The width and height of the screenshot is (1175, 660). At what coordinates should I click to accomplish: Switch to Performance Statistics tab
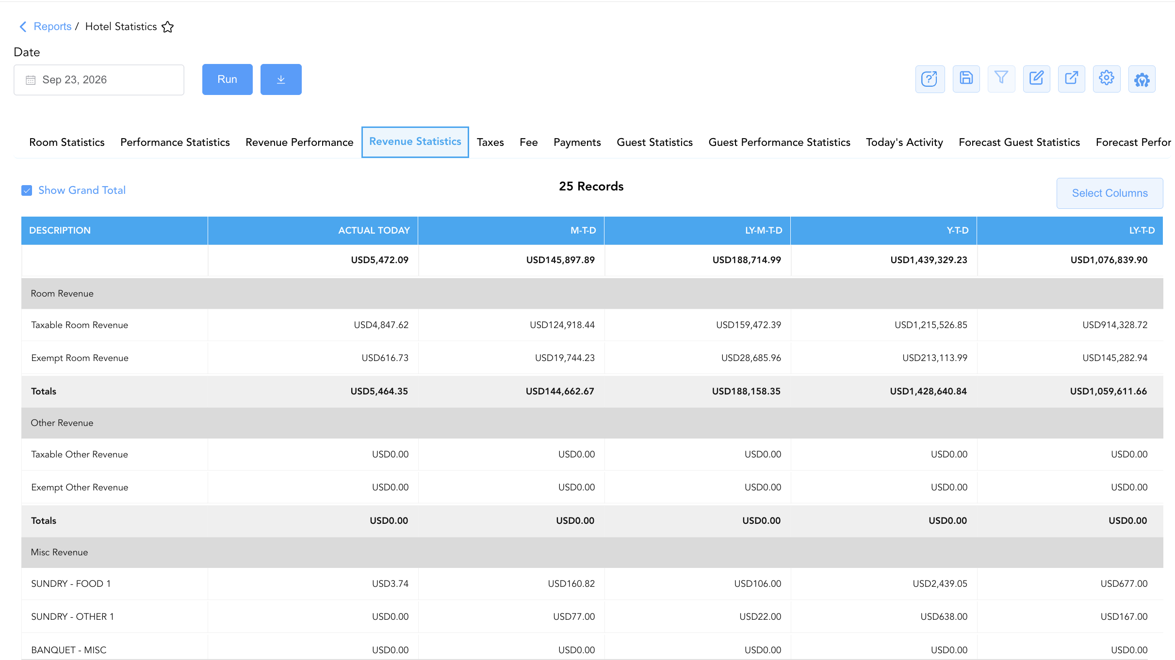point(175,142)
